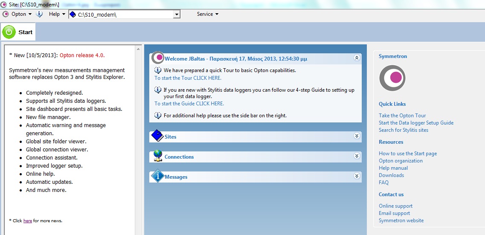485x235 pixels.
Task: Click 'here' link for more news
Action: tap(28, 221)
